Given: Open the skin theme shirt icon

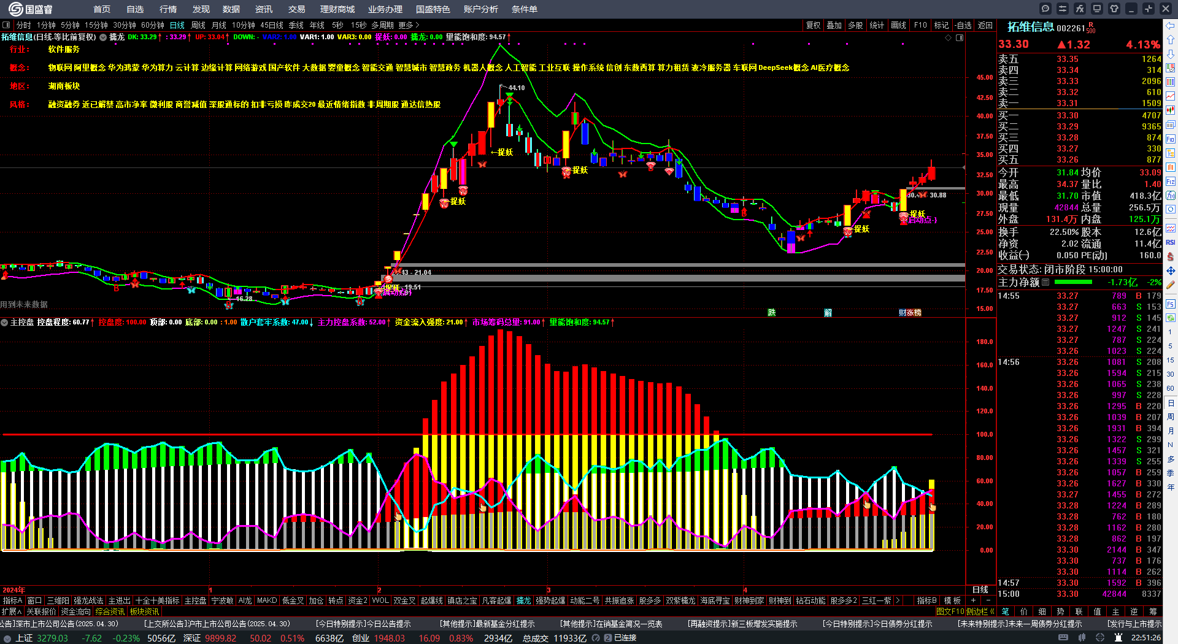Looking at the screenshot, I should click(x=1114, y=9).
